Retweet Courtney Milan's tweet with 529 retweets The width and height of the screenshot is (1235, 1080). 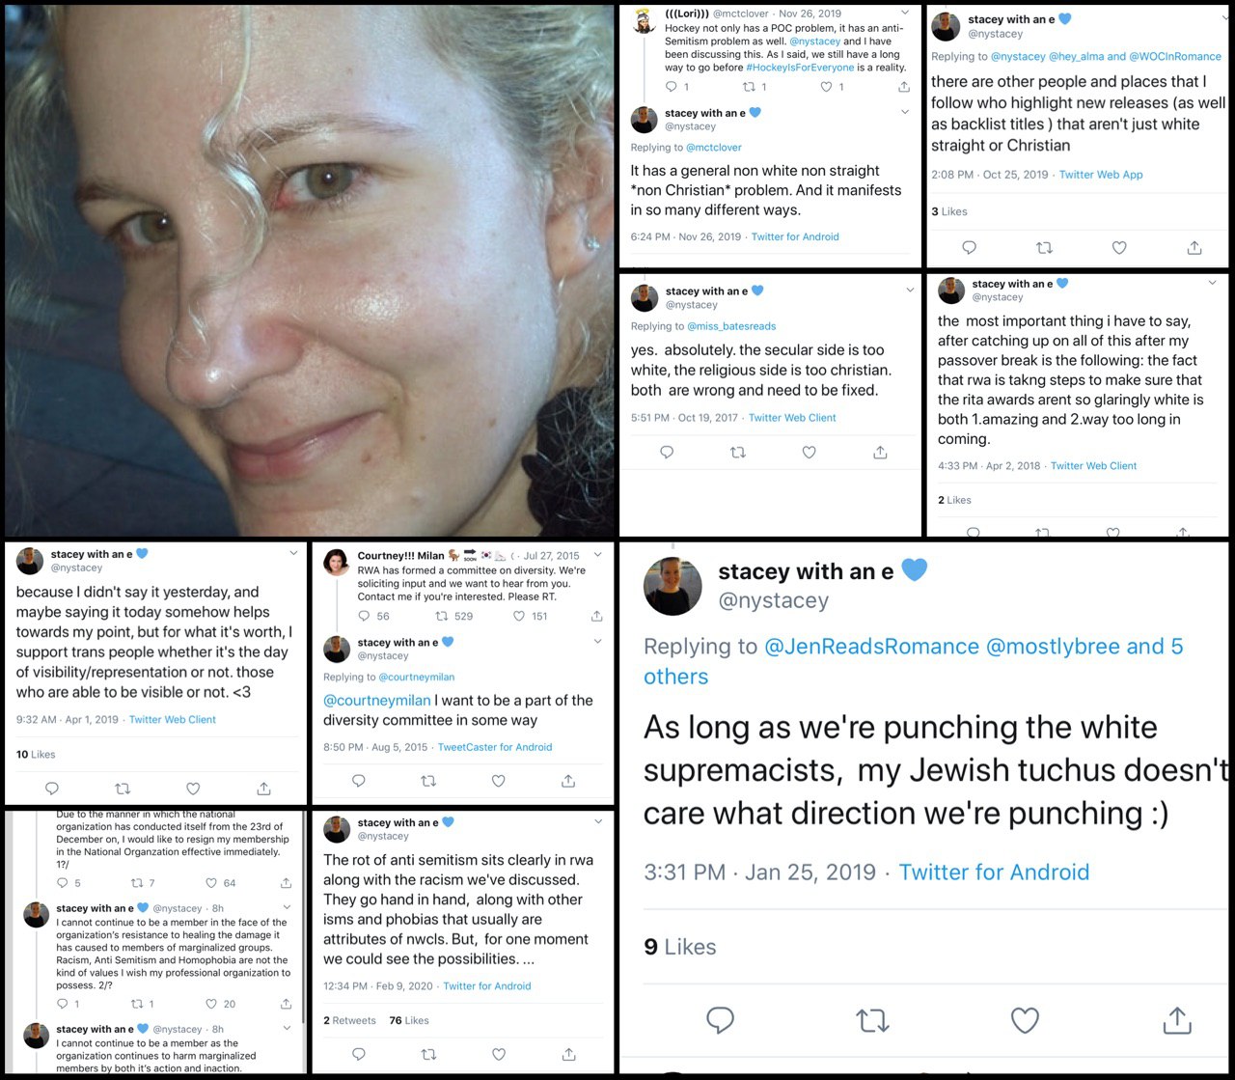[x=442, y=616]
